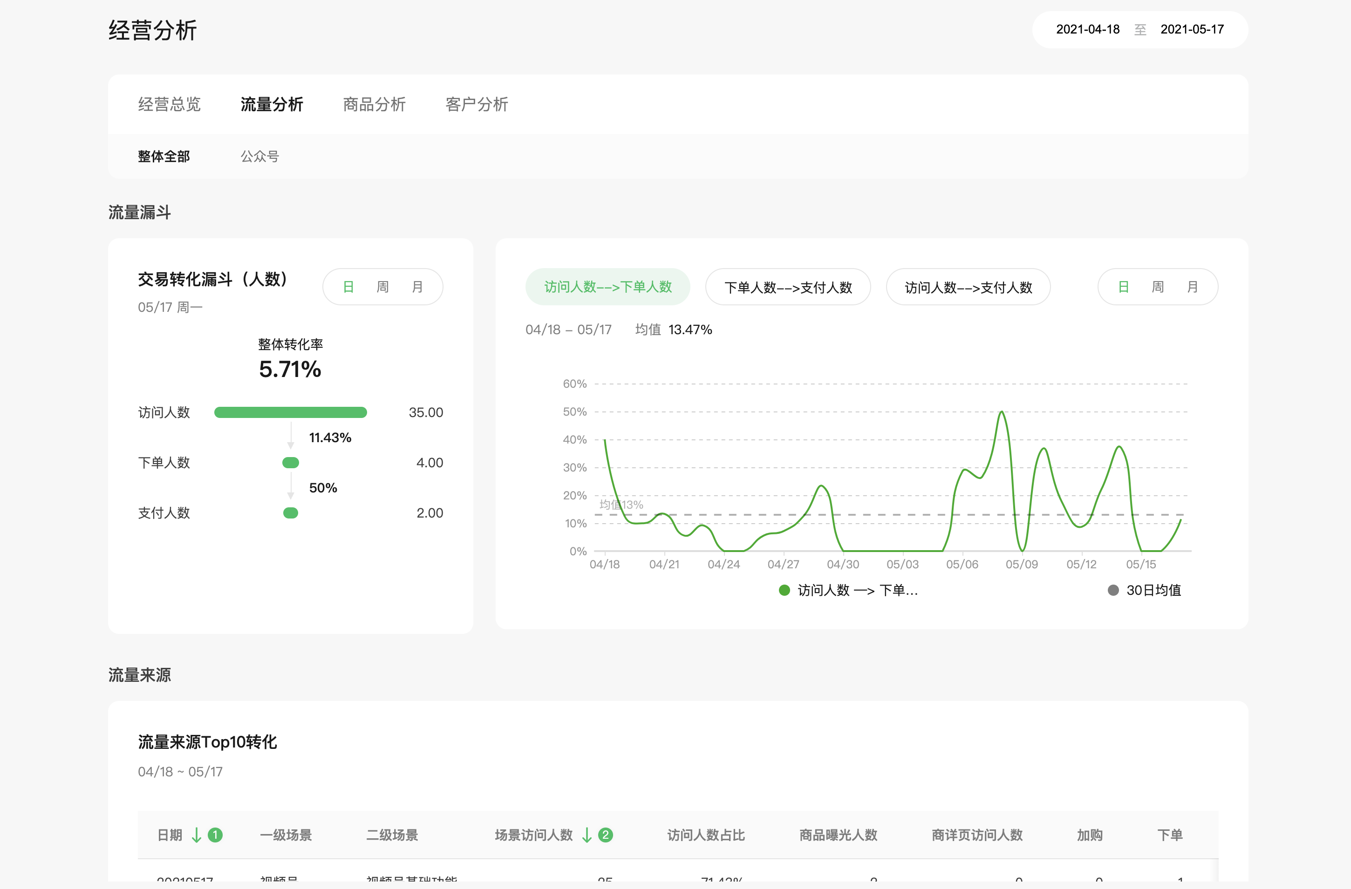Select the 公众号 sub-tab
1351x889 pixels.
[259, 156]
